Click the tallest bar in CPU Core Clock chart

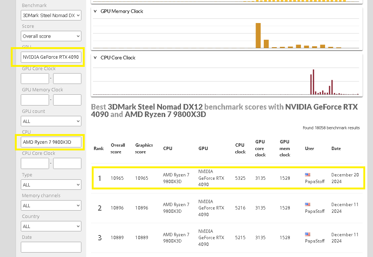coord(313,82)
